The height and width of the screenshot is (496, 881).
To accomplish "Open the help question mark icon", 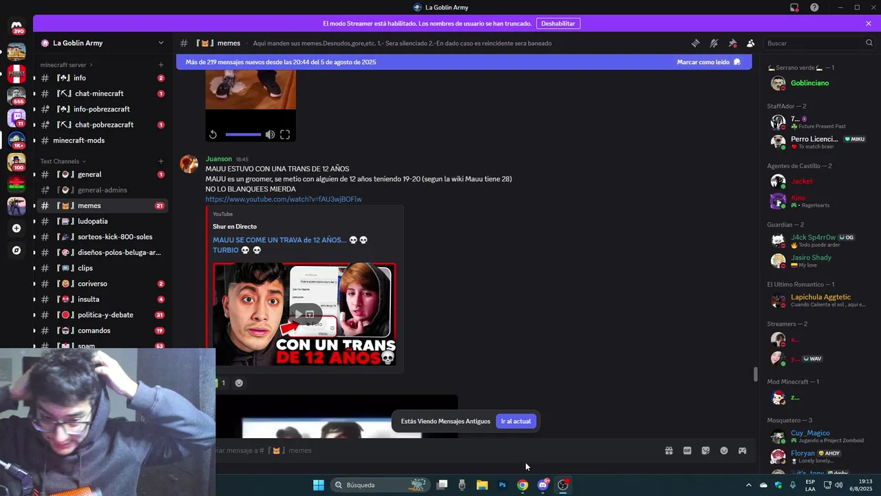I will 814,8.
